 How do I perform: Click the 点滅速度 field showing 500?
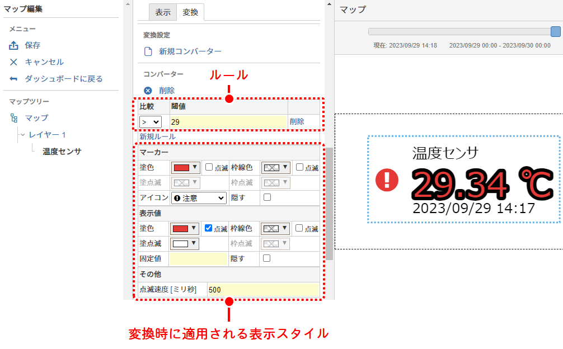[263, 290]
